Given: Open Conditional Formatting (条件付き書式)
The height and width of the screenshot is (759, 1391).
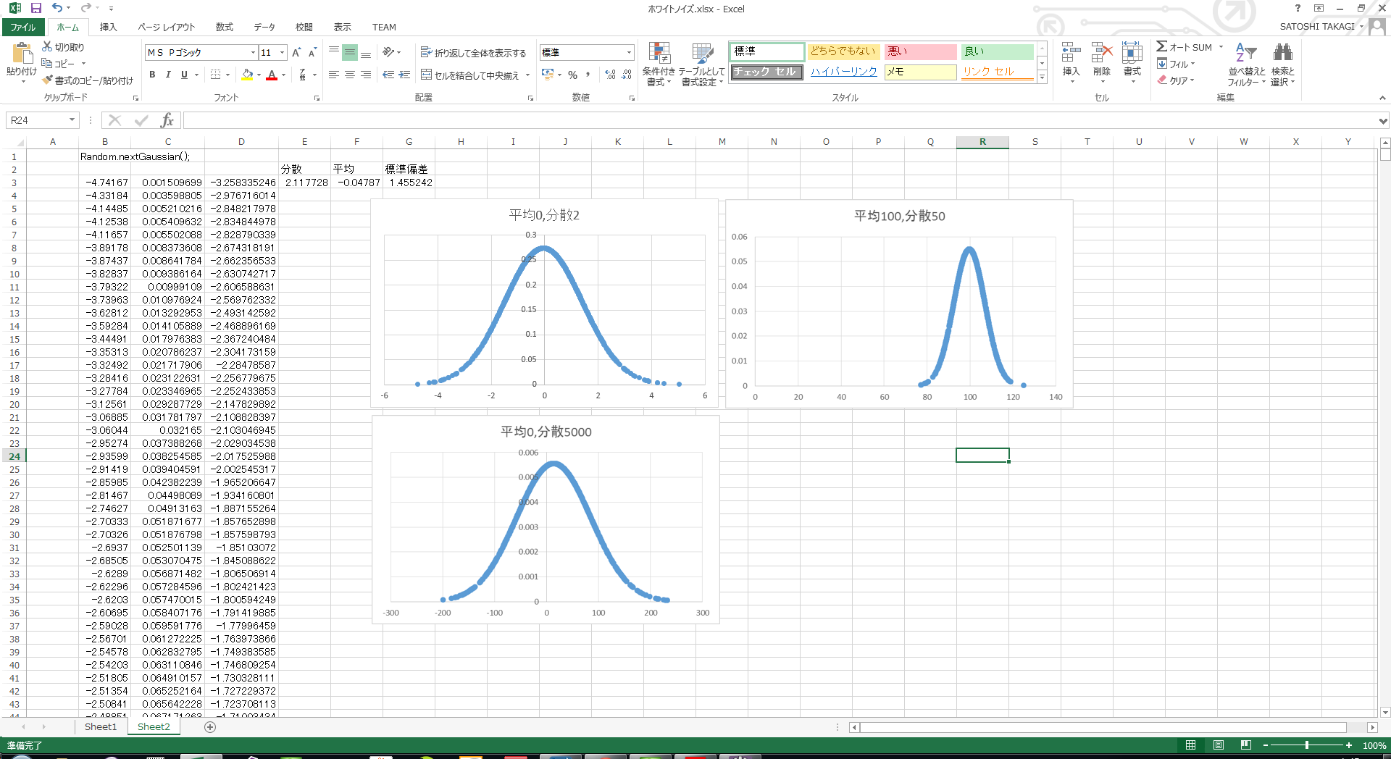Looking at the screenshot, I should tap(659, 64).
